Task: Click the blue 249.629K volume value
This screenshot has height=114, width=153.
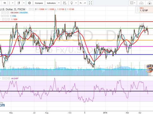Action: point(24,13)
